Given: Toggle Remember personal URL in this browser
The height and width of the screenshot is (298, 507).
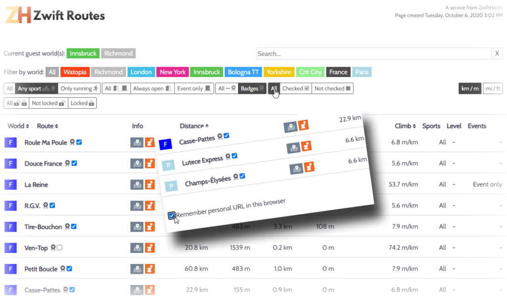Looking at the screenshot, I should pos(172,215).
